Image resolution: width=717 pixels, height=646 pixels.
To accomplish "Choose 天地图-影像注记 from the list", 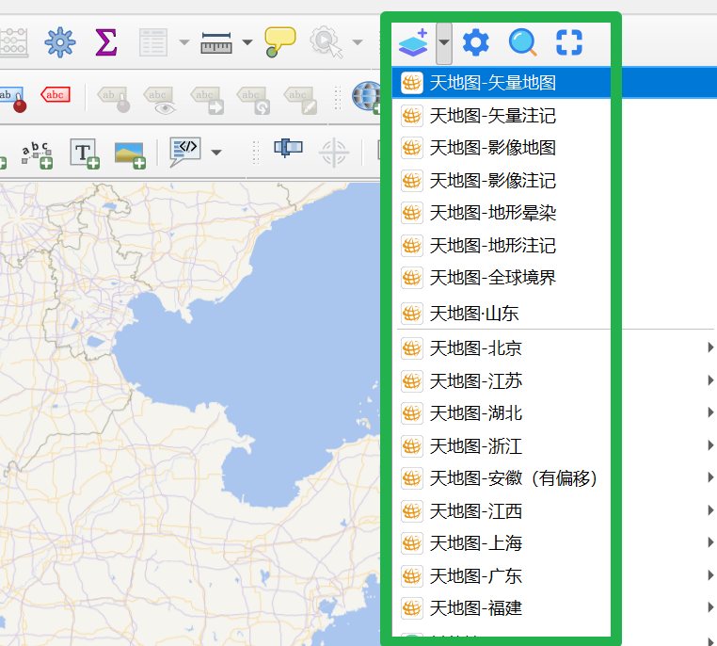I will coord(554,181).
